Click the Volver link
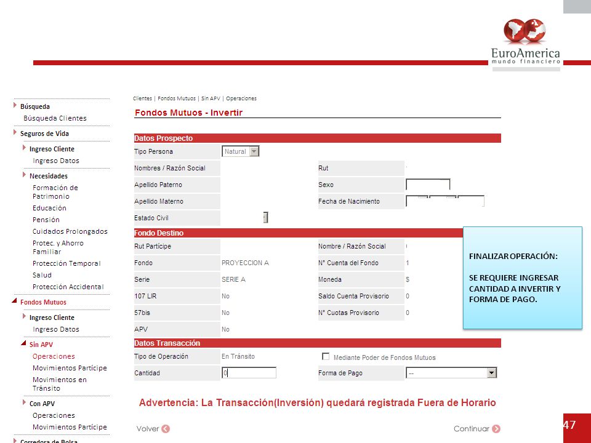 coord(147,429)
